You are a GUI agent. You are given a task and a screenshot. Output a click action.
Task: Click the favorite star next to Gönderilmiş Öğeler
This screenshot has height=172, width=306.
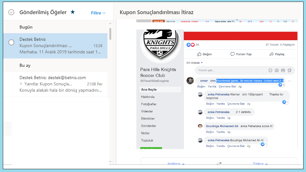[x=73, y=12]
